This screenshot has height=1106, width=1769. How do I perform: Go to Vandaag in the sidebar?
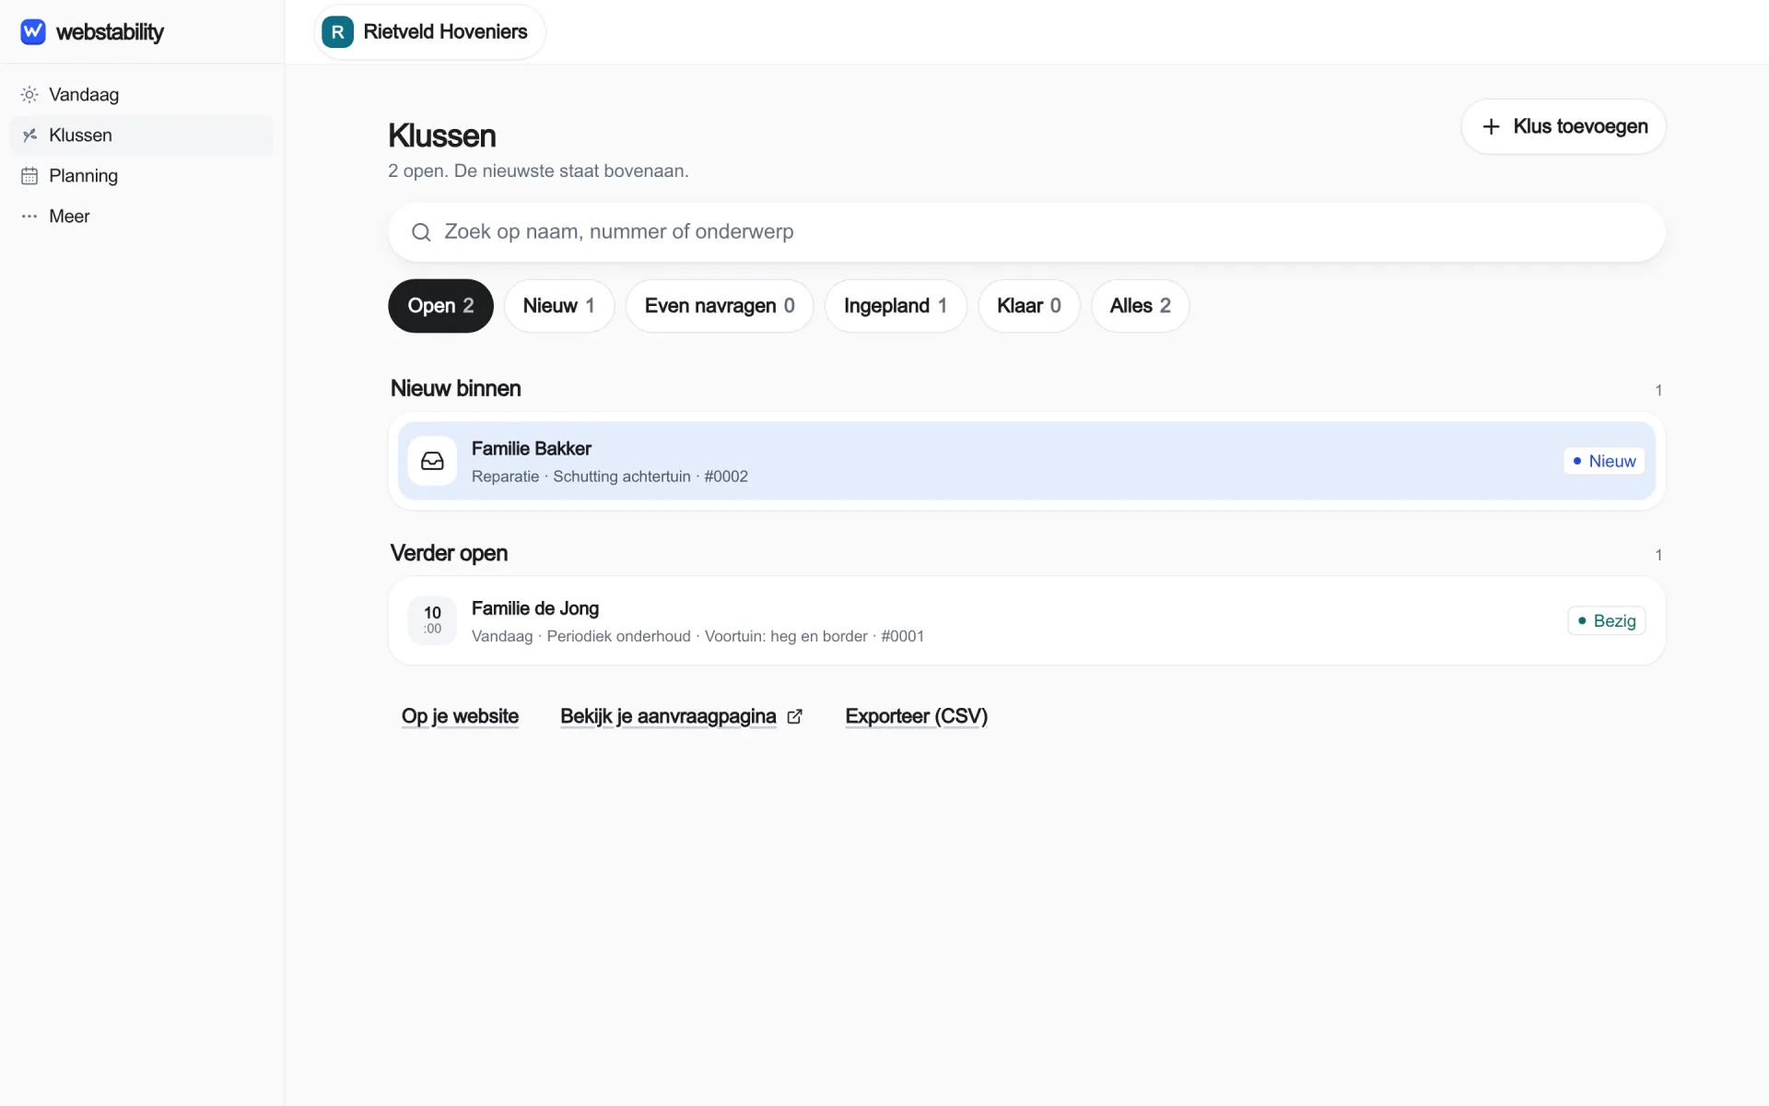142,95
